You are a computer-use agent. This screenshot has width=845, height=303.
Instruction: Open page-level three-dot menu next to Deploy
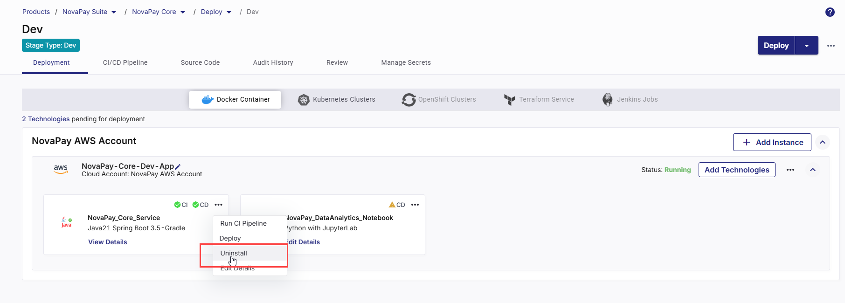coord(831,46)
